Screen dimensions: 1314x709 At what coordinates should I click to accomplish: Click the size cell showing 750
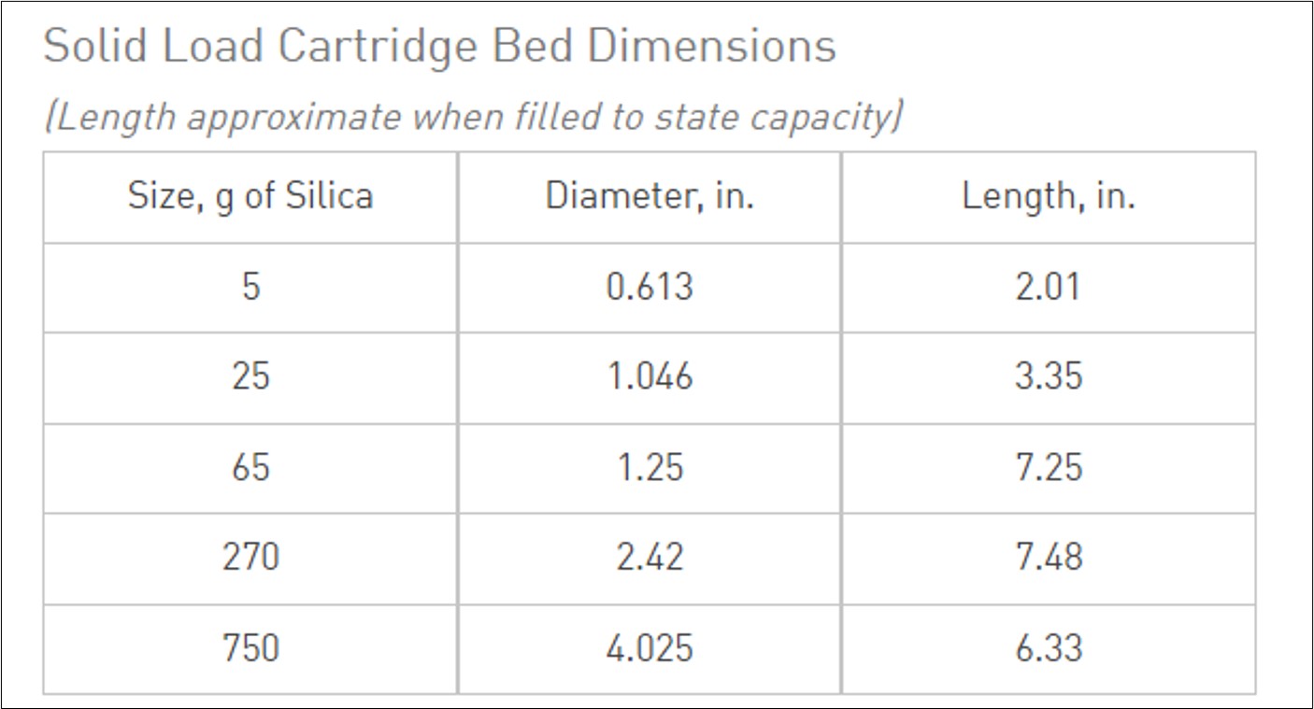pos(250,647)
